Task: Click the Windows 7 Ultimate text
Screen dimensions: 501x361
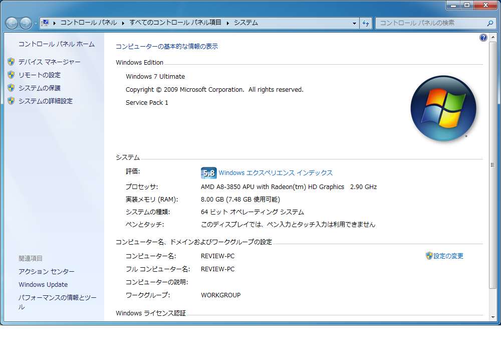Action: pyautogui.click(x=155, y=76)
